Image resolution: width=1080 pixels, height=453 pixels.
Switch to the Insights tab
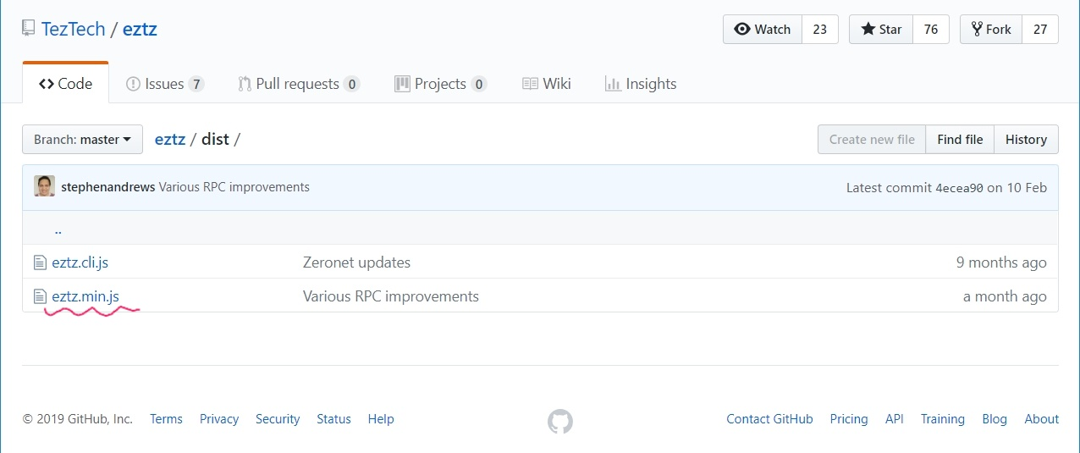[641, 84]
